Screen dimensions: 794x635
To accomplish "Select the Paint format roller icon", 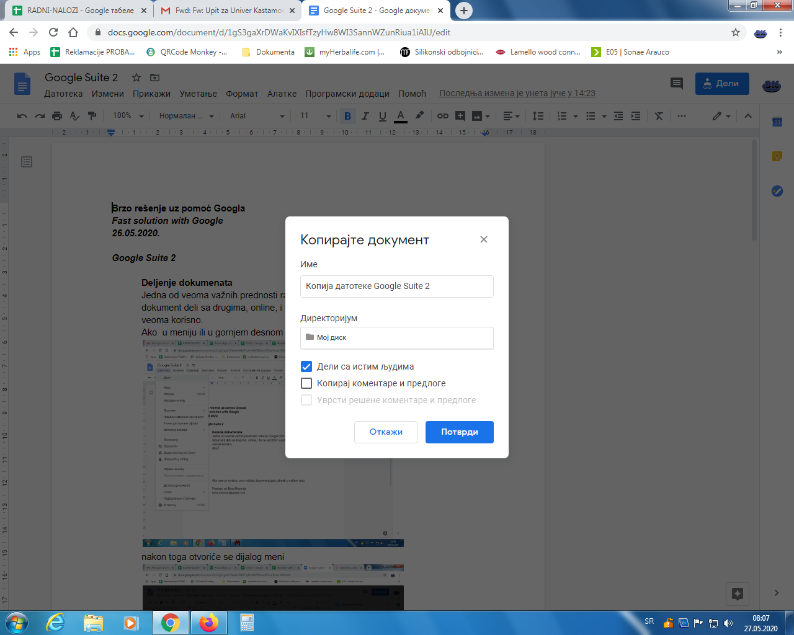I will pyautogui.click(x=92, y=116).
